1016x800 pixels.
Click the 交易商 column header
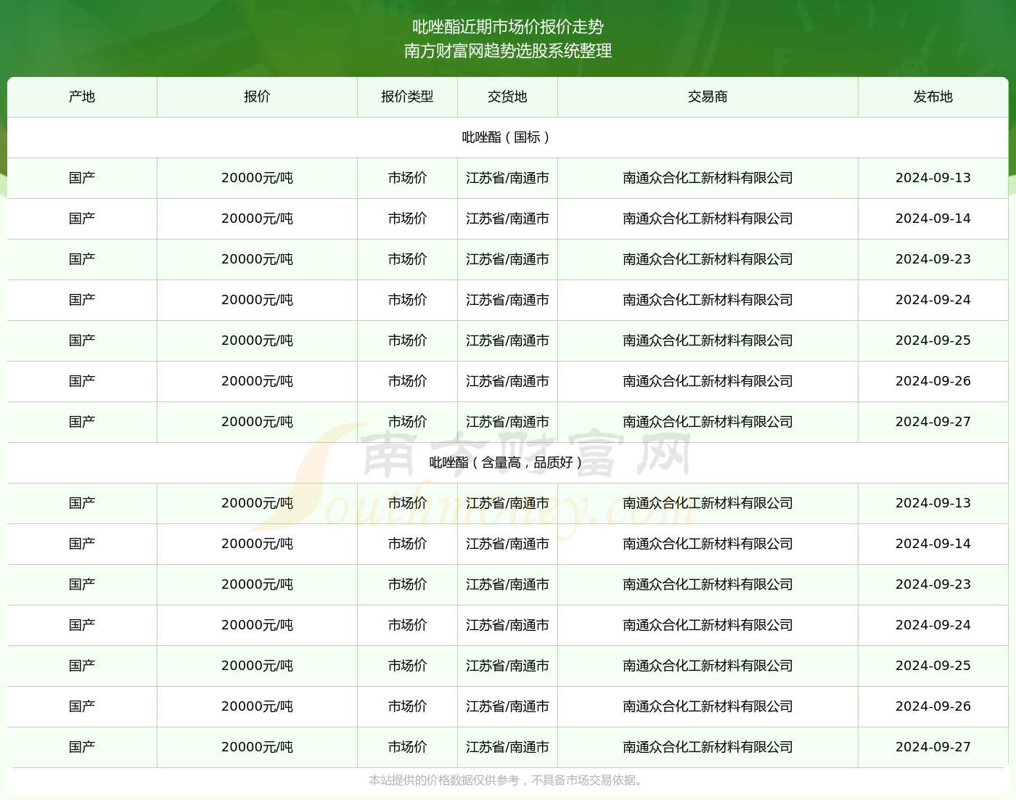[708, 97]
